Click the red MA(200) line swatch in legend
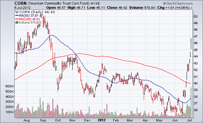203x123 pixels. coord(17,19)
